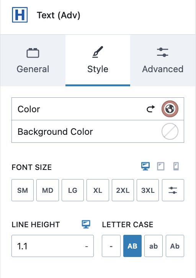This screenshot has width=196, height=278.
Task: Select desktop device icon for Font Size
Action: point(145,166)
